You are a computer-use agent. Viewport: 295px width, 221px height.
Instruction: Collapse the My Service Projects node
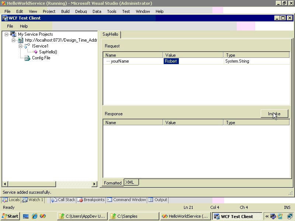coord(7,34)
